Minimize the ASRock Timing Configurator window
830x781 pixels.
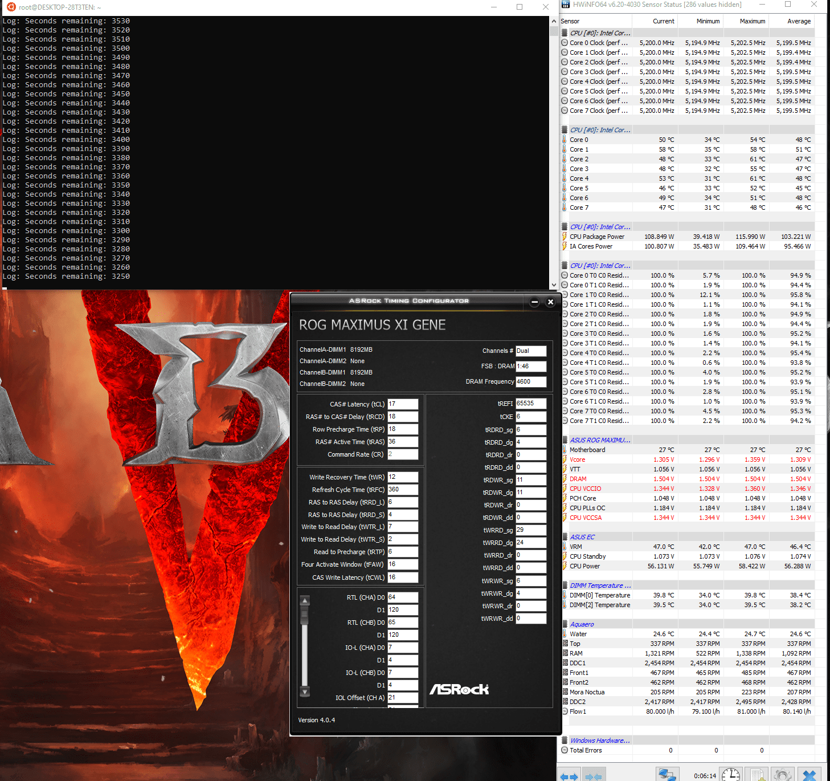534,302
